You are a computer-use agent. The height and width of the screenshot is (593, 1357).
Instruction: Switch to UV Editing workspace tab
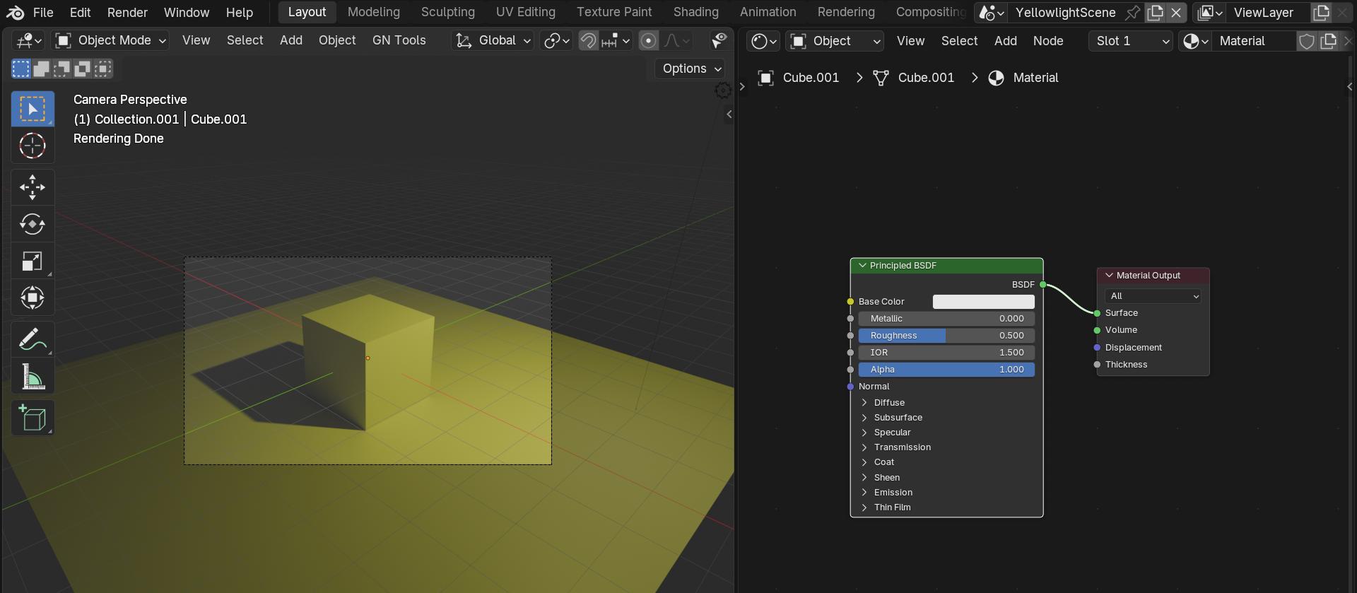click(525, 12)
